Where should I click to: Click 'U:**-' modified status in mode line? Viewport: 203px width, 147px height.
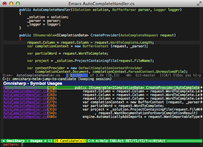(x=8, y=75)
